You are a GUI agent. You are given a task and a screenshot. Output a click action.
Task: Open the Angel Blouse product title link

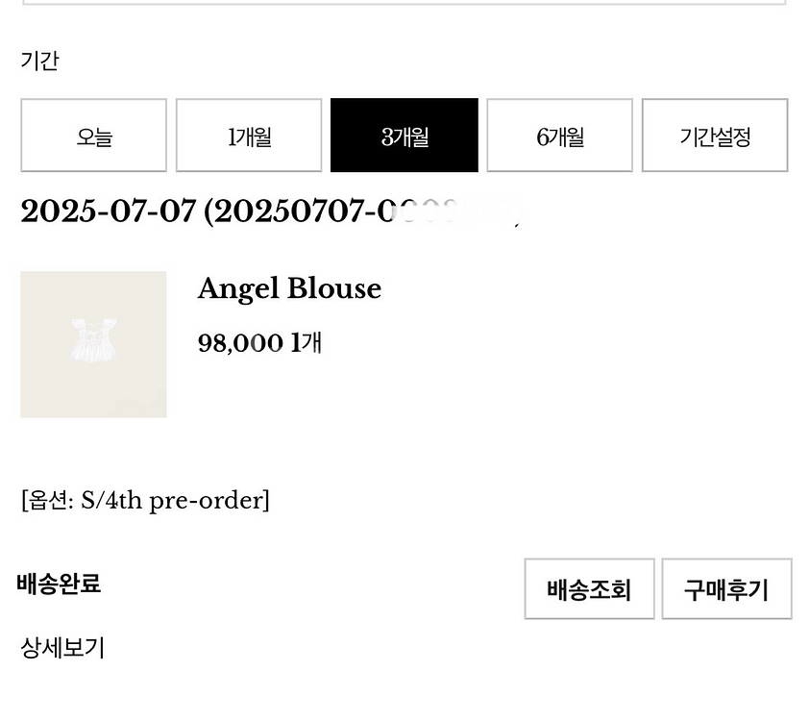click(289, 288)
